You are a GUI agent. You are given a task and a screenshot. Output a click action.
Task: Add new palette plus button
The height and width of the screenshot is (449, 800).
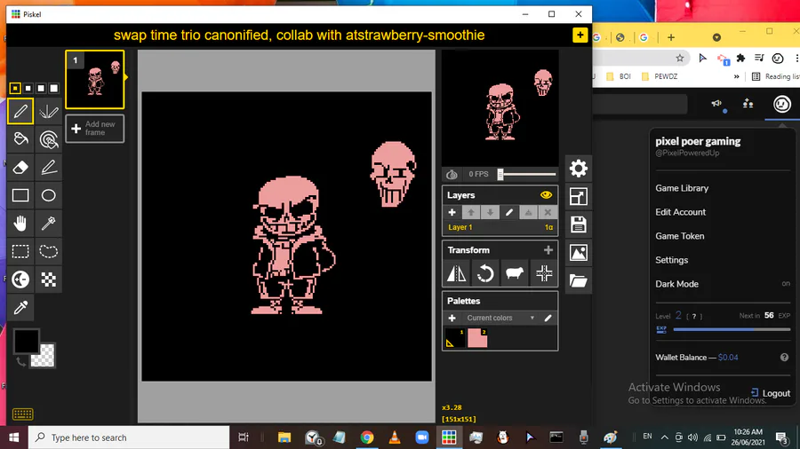[452, 319]
